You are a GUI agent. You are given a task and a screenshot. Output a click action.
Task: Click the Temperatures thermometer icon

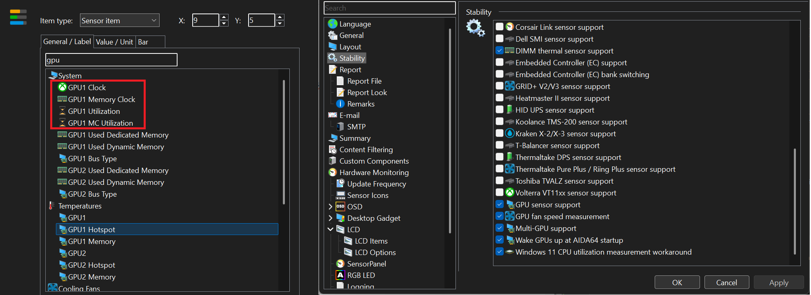click(x=51, y=206)
